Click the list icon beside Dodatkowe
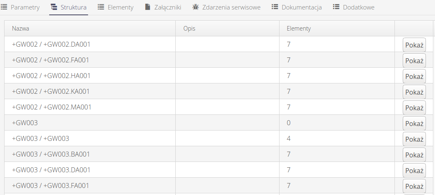Image resolution: width=435 pixels, height=195 pixels. coord(336,7)
